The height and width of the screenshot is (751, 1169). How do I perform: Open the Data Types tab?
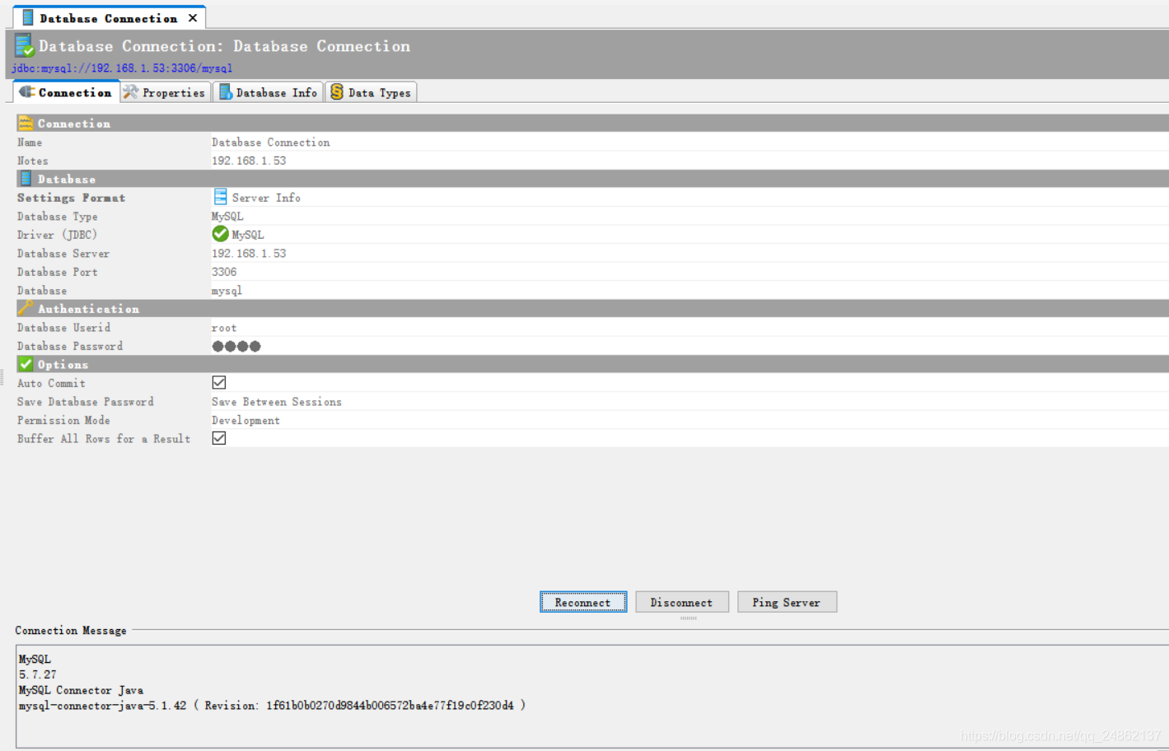tap(371, 92)
